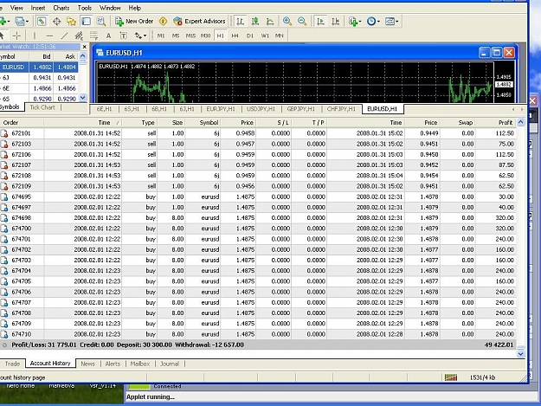Image resolution: width=541 pixels, height=406 pixels.
Task: Open the EURJPY,H1 chart tab
Action: point(221,109)
